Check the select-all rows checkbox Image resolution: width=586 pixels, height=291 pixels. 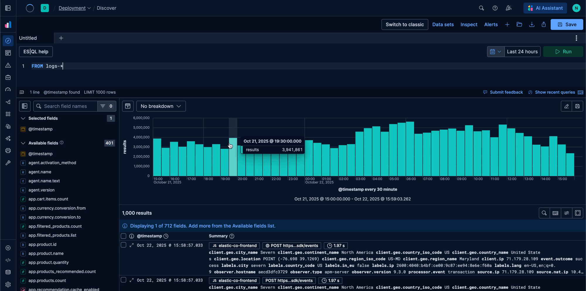(x=124, y=236)
